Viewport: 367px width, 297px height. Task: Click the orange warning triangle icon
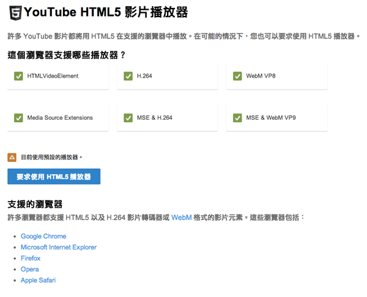[12, 157]
